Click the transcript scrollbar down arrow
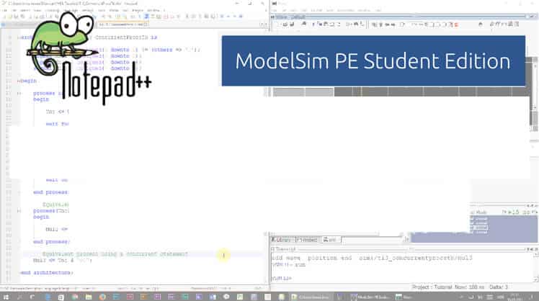 (x=536, y=279)
